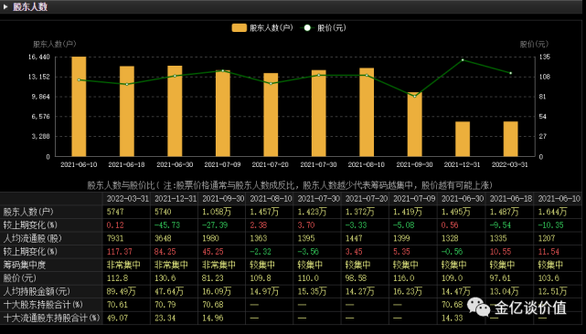
Task: Collapse the 股东人数 section triangle
Action: (x=5, y=6)
